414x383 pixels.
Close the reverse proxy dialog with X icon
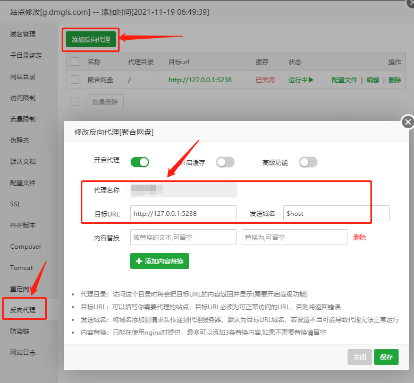pos(408,122)
